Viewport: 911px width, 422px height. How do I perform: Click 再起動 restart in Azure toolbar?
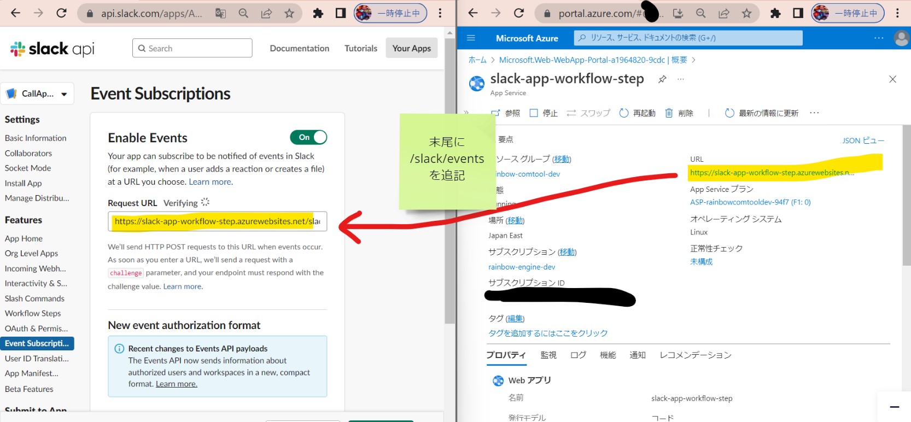click(x=637, y=113)
